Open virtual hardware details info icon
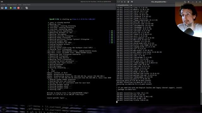 pyautogui.click(x=6, y=8)
